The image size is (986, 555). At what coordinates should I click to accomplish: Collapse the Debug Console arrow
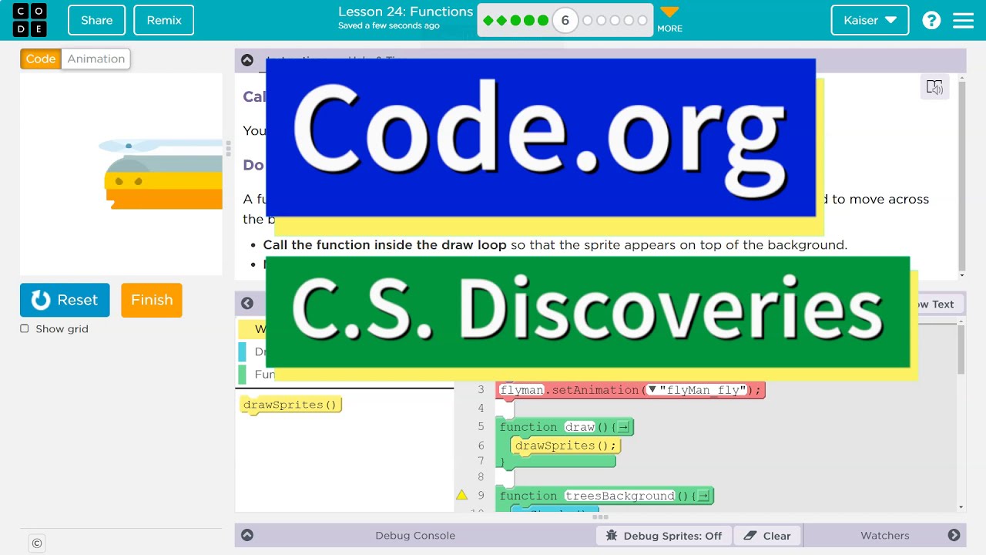coord(247,535)
